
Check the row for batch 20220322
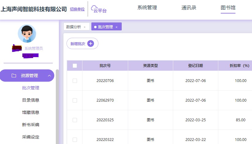[x=75, y=139]
